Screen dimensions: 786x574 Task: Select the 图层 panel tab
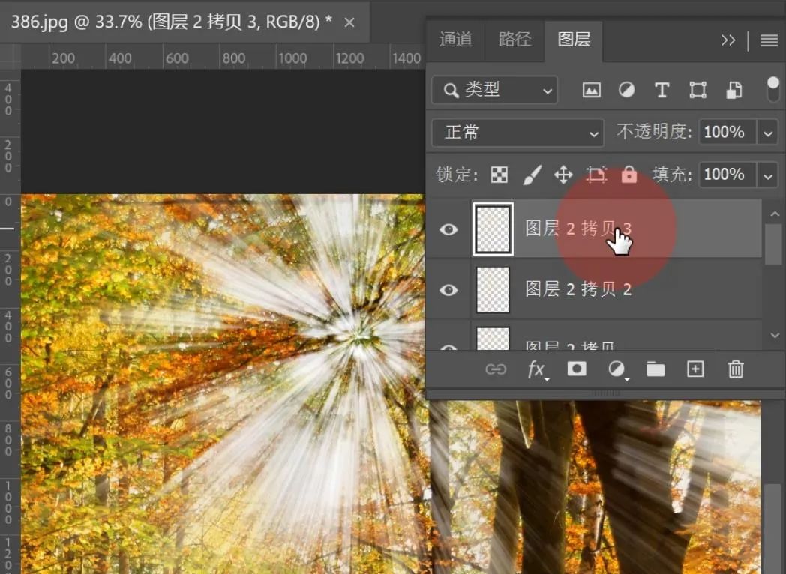[x=574, y=40]
